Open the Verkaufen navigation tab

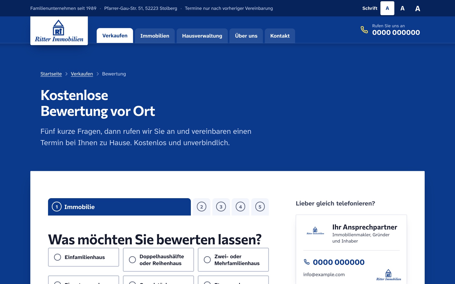click(115, 36)
